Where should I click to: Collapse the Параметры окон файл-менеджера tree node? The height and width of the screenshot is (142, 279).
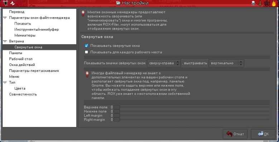[5, 18]
